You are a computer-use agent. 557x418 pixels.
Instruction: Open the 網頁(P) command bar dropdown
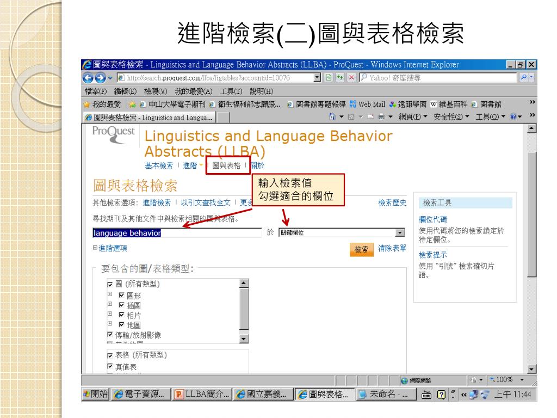click(413, 116)
